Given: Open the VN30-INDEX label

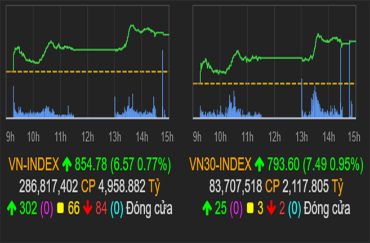Looking at the screenshot, I should (x=220, y=165).
